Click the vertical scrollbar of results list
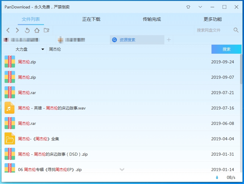Viewport: 244px width, 184px height. coord(241,69)
